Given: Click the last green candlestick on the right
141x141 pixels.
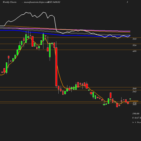Looking at the screenshot, I should pyautogui.click(x=130, y=99).
